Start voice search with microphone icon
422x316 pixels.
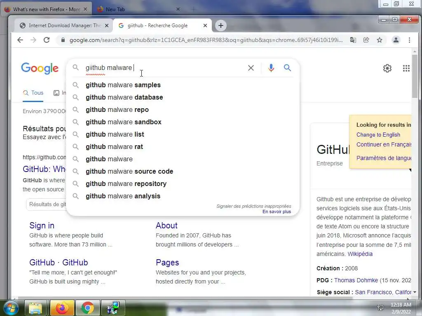click(271, 68)
